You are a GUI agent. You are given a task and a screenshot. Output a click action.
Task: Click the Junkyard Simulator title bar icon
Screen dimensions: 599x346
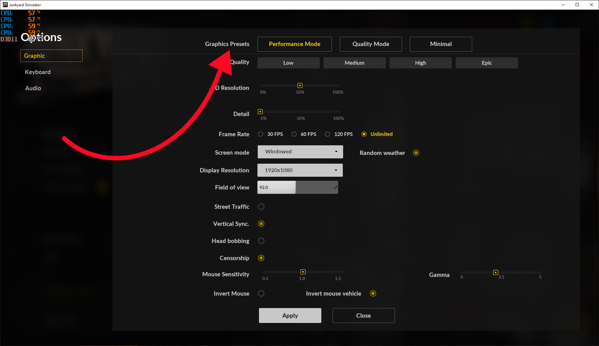5,5
